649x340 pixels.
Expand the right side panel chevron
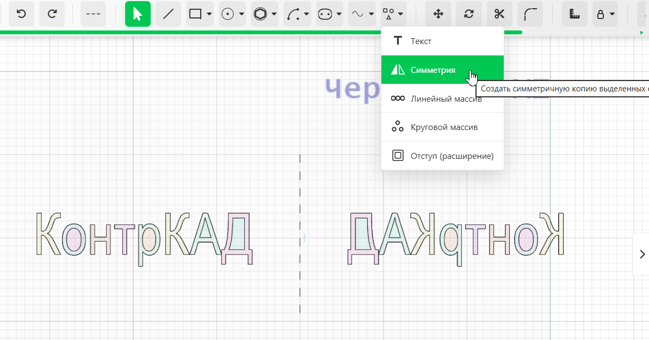[642, 254]
